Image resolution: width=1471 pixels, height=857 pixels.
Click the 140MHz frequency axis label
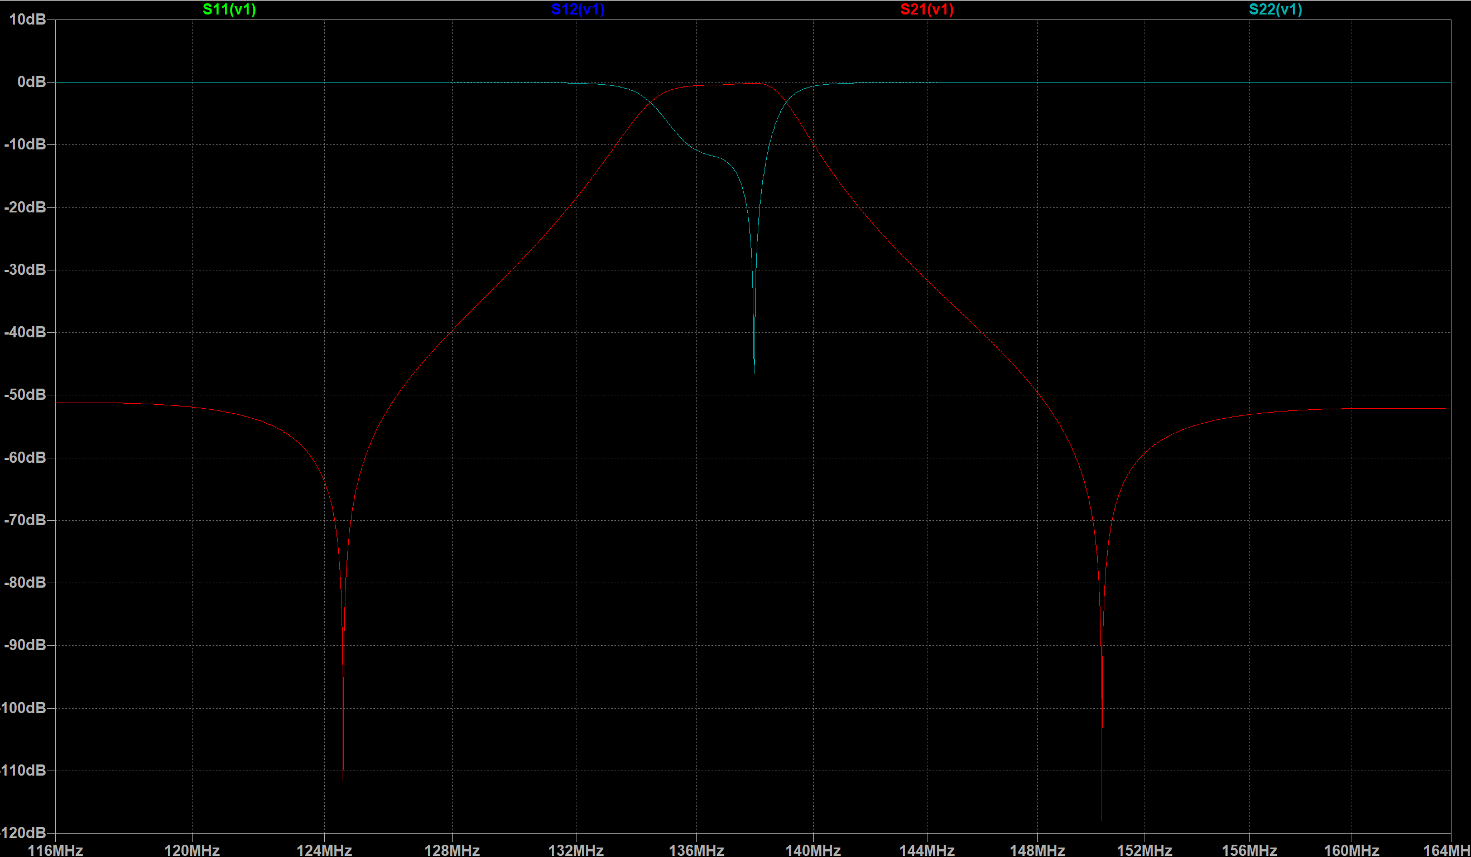(x=813, y=850)
